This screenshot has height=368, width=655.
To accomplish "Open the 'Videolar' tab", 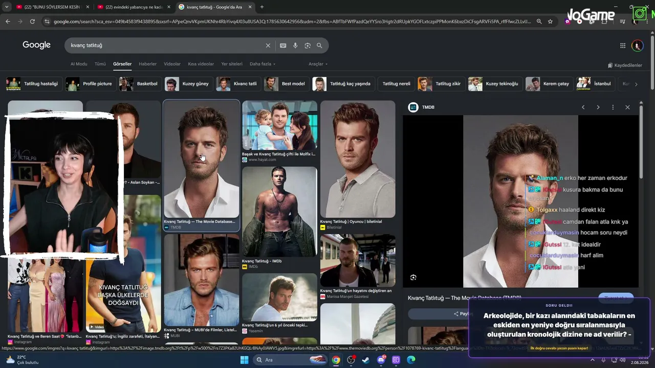I will (x=172, y=64).
